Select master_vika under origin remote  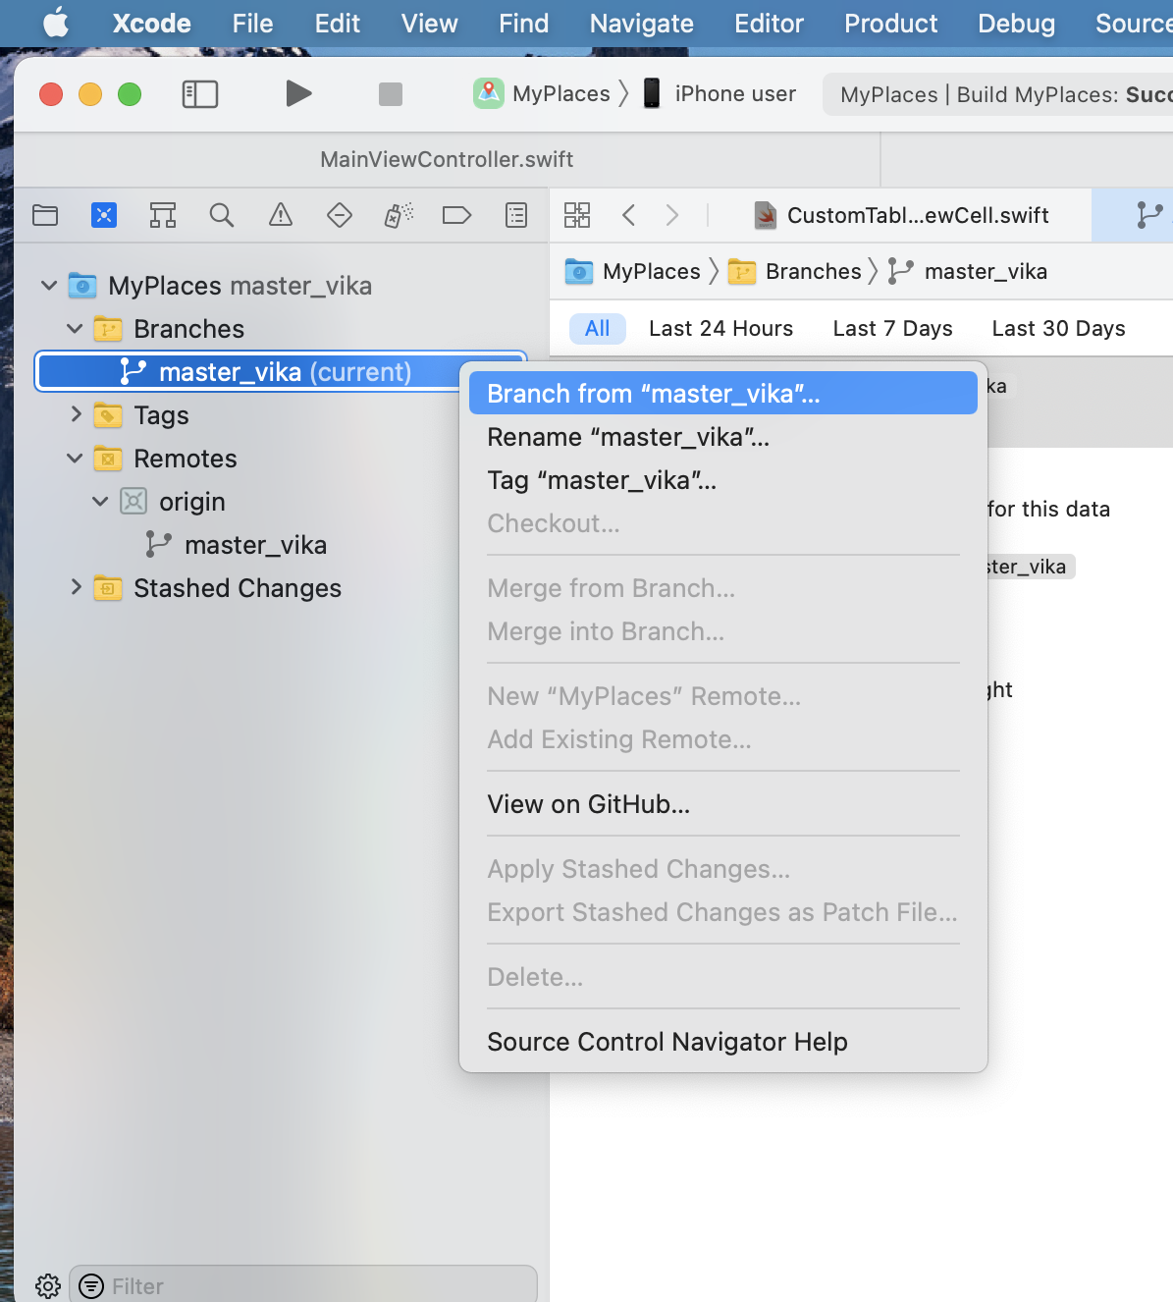pyautogui.click(x=255, y=545)
